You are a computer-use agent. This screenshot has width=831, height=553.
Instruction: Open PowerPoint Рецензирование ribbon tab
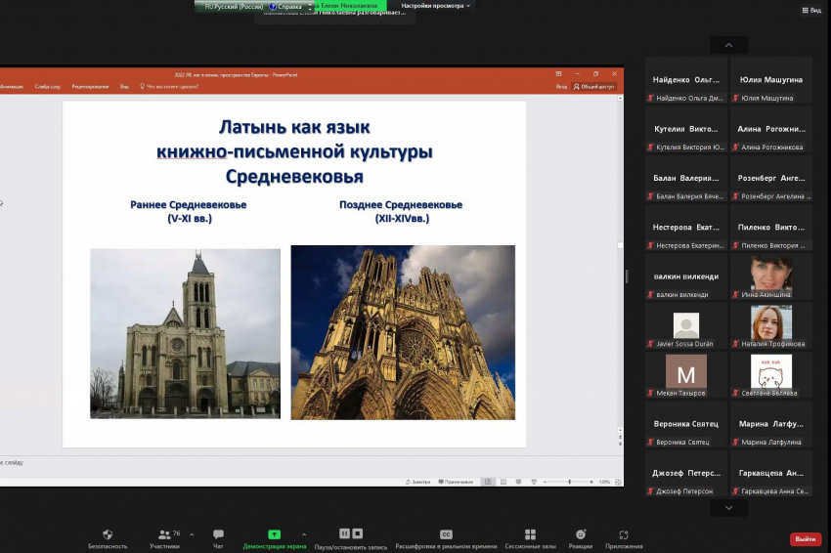click(90, 87)
